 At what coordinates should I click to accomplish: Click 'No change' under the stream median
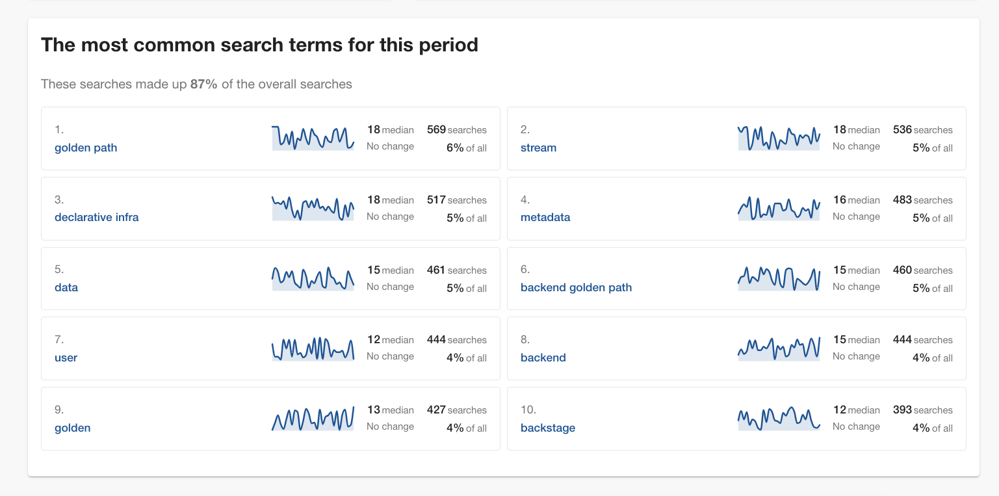[856, 146]
